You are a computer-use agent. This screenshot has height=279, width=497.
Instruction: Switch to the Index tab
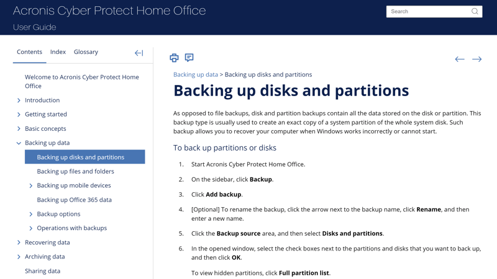[58, 52]
